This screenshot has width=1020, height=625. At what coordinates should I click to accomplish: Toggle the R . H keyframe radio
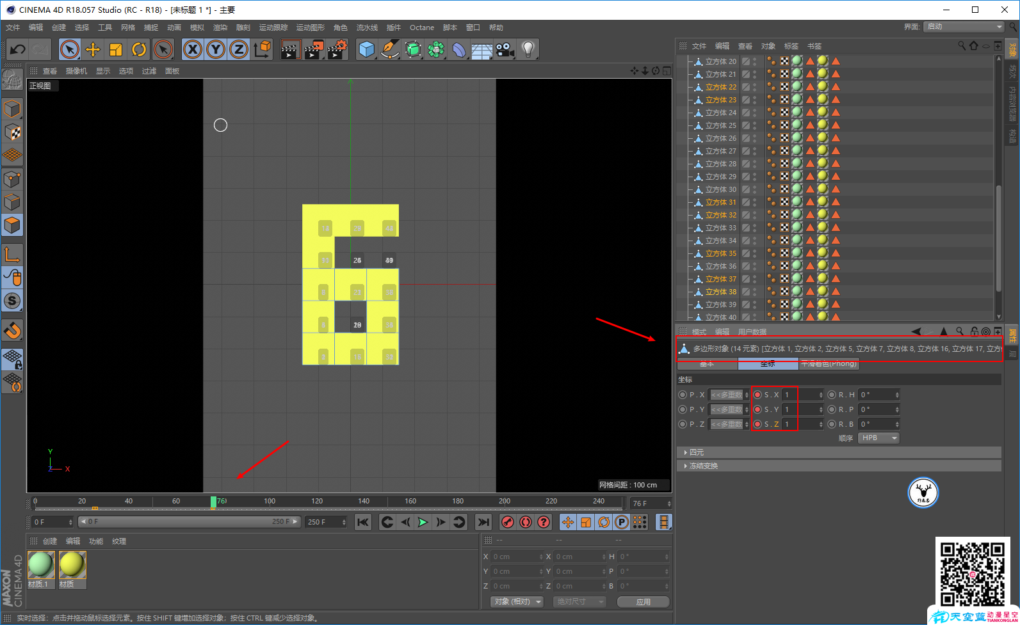(x=832, y=395)
